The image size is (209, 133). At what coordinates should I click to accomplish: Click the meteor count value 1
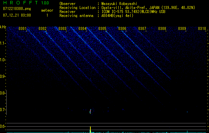point(47,15)
